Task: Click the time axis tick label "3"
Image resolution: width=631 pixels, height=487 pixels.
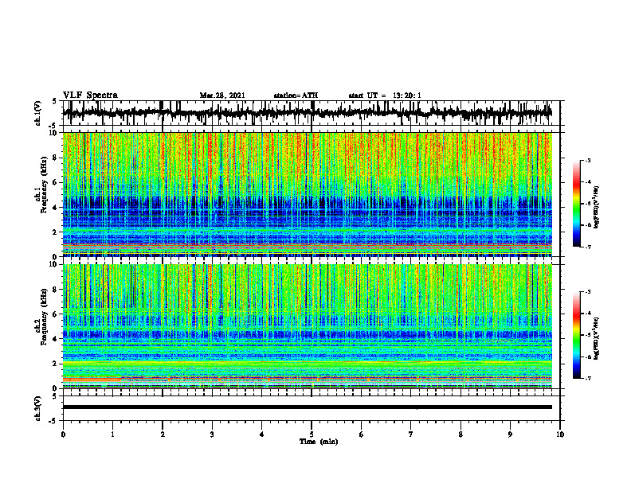Action: tap(212, 434)
